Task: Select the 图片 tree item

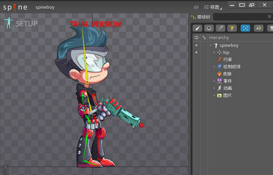Action: [227, 95]
